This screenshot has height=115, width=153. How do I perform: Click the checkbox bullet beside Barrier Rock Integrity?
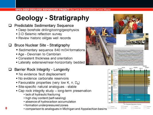(10, 69)
